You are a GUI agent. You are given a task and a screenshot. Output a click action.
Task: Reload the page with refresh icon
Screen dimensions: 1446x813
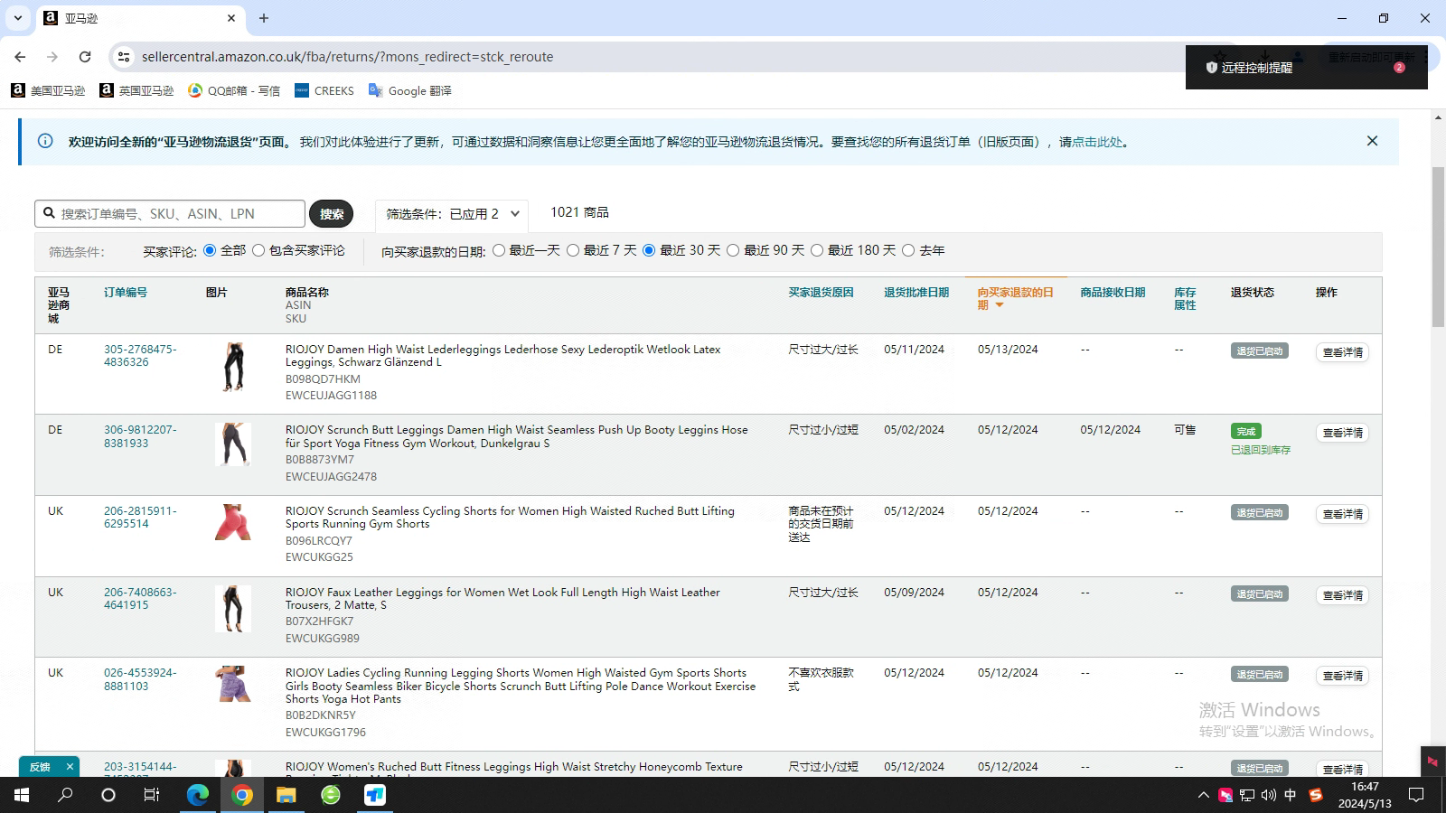point(85,57)
